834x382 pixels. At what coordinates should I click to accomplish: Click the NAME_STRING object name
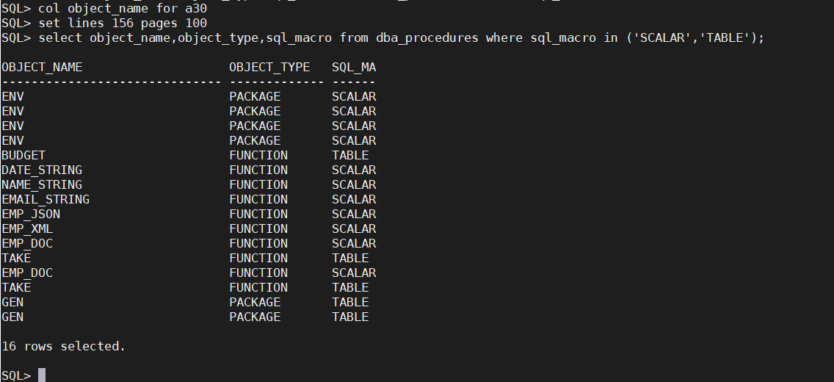click(x=42, y=184)
